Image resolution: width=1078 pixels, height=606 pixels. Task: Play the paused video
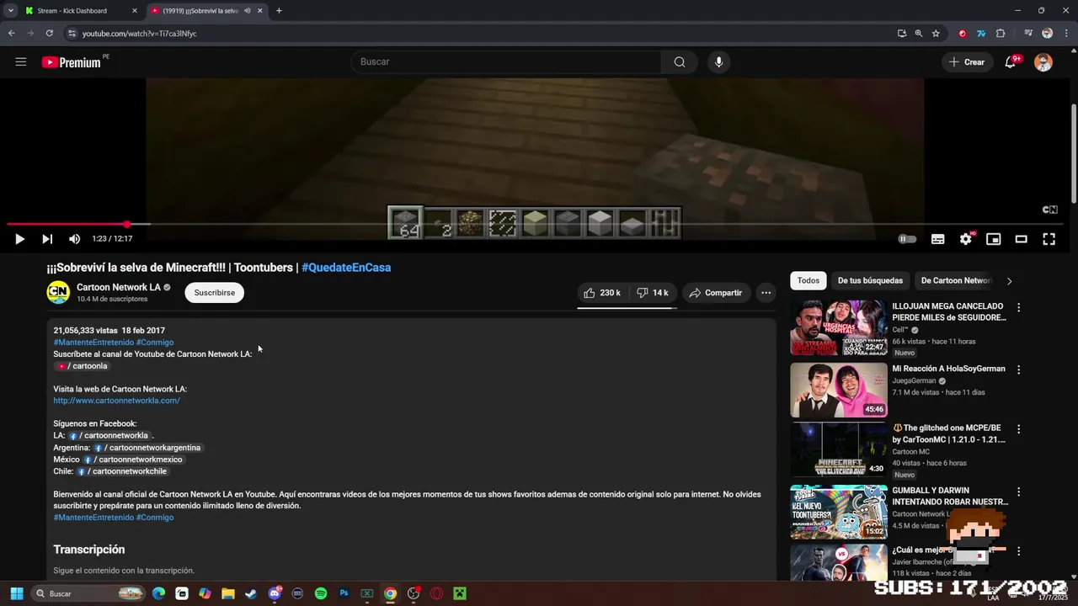pyautogui.click(x=19, y=239)
